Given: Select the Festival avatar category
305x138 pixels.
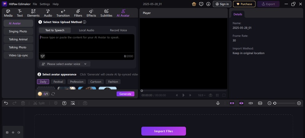Looking at the screenshot, I should tap(58, 82).
